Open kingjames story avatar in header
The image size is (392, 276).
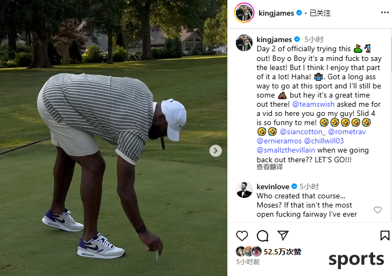click(244, 13)
